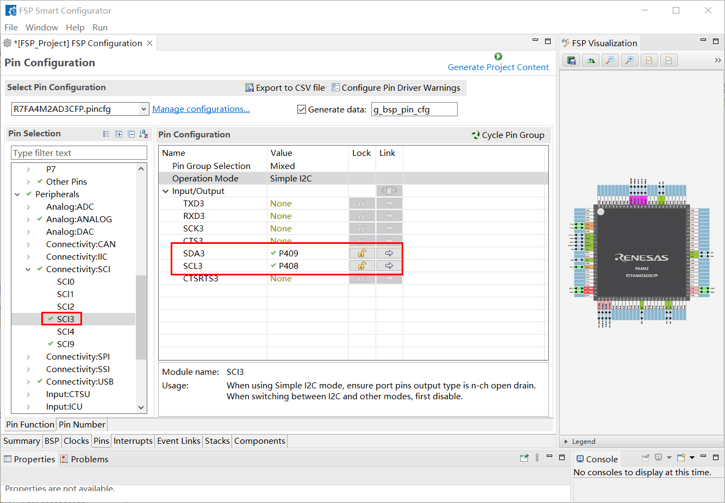Screen dimensions: 725x503
Task: Switch to the Clocks tab
Action: pyautogui.click(x=76, y=441)
